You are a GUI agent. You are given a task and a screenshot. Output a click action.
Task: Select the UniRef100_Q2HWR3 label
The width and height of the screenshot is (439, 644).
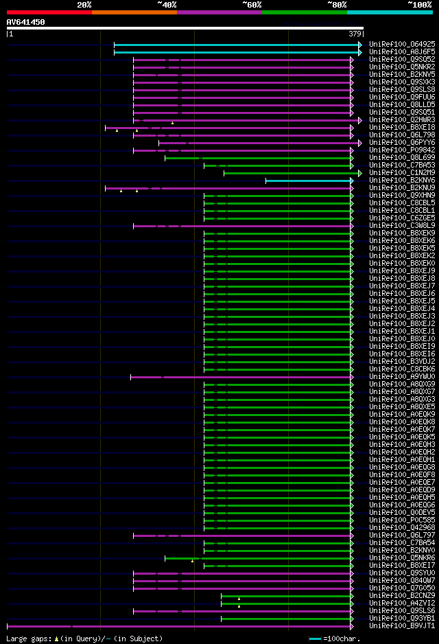tap(402, 119)
